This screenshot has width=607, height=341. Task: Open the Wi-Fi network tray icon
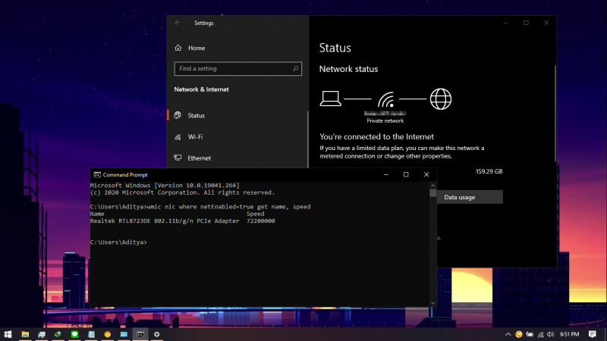[541, 334]
